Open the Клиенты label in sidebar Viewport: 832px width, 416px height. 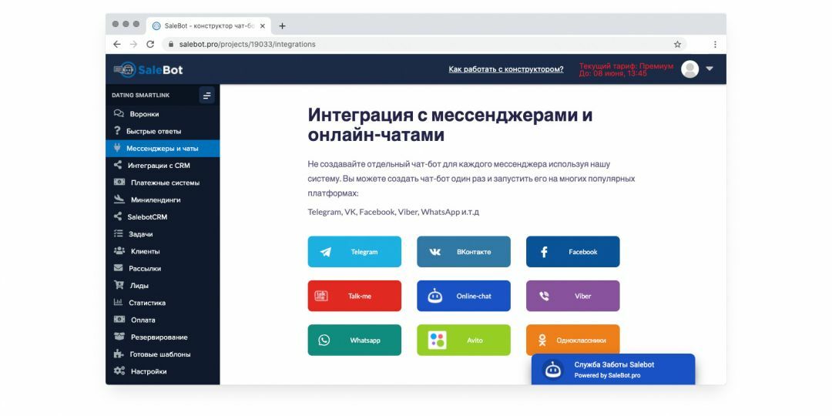coord(146,251)
